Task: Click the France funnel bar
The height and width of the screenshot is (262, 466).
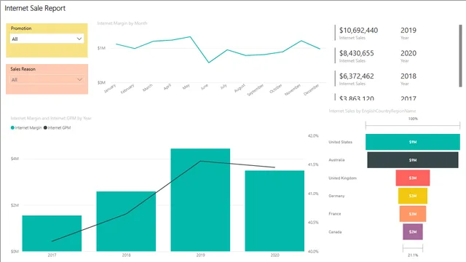Action: pyautogui.click(x=413, y=214)
